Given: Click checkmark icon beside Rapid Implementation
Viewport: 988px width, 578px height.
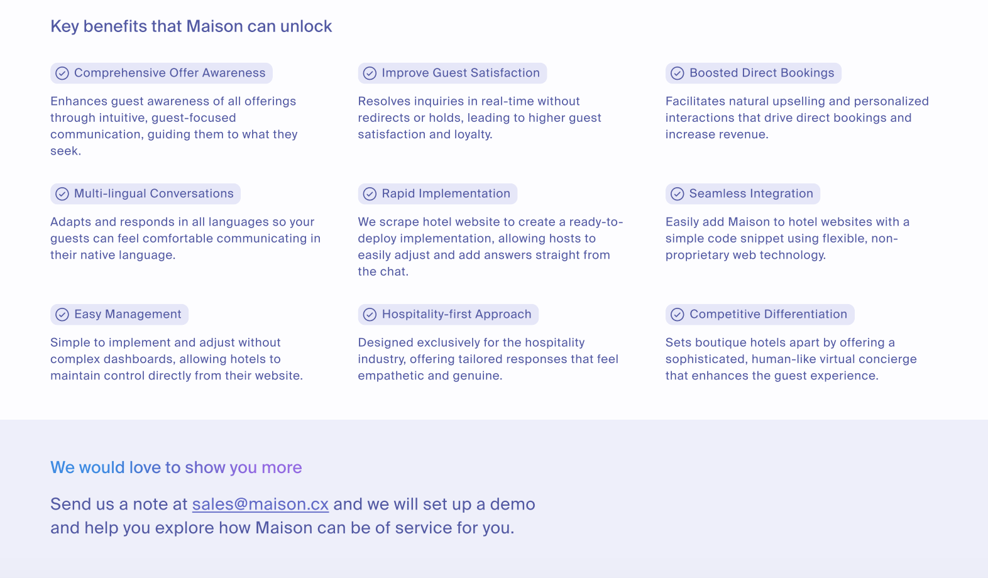Looking at the screenshot, I should pyautogui.click(x=370, y=194).
